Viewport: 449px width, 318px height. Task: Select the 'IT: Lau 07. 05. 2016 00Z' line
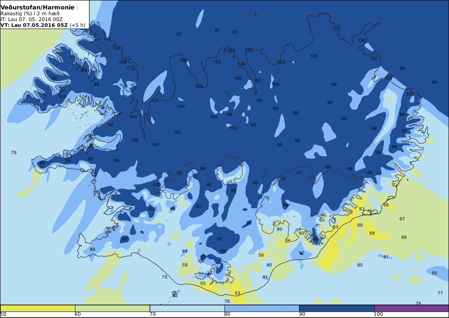pos(31,19)
